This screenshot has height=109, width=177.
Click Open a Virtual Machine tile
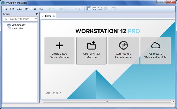coord(92,51)
